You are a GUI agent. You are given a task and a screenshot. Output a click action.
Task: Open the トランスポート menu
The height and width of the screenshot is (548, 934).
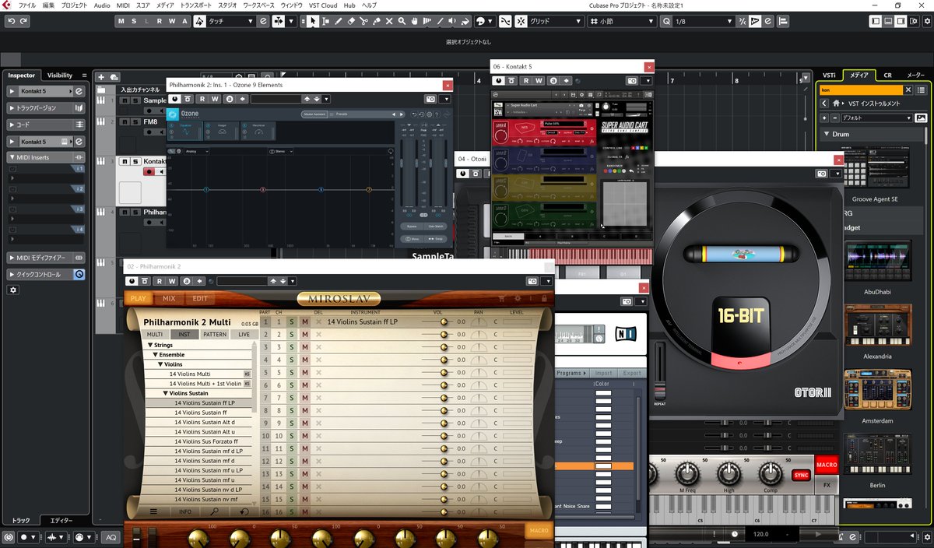[196, 5]
